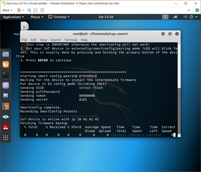Open the File menu in terminal
Viewport: 201px width, 172px height.
pos(24,40)
